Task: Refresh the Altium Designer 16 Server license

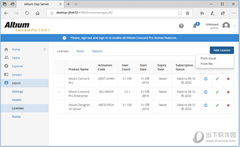Action: click(x=206, y=105)
